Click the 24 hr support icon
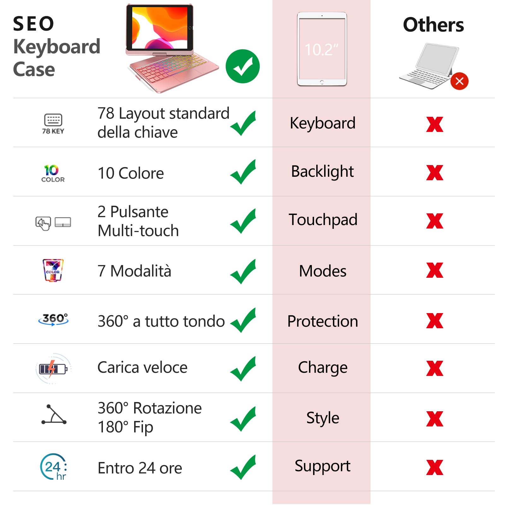The width and height of the screenshot is (505, 505). (54, 467)
